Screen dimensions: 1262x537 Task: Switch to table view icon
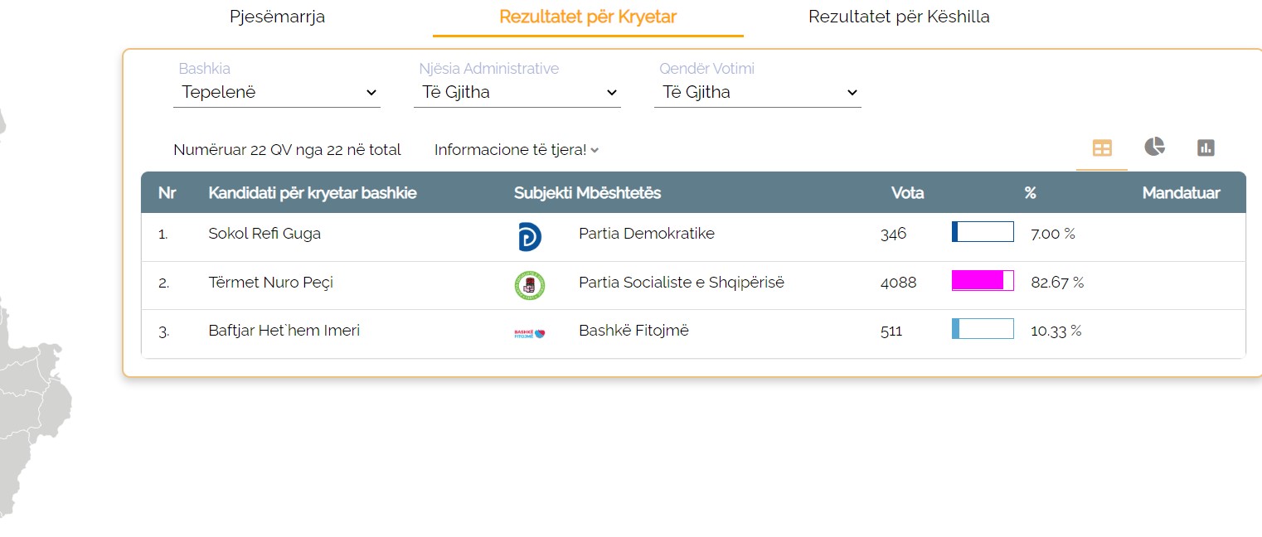[1102, 148]
